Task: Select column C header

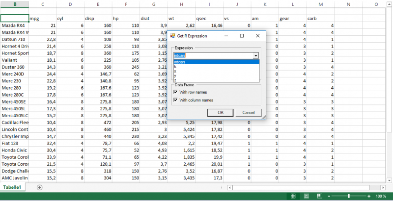Action: (x=43, y=4)
